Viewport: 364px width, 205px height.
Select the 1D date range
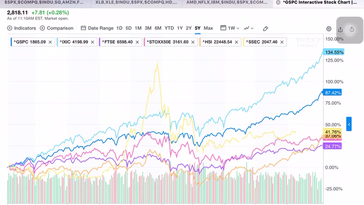[x=119, y=28]
